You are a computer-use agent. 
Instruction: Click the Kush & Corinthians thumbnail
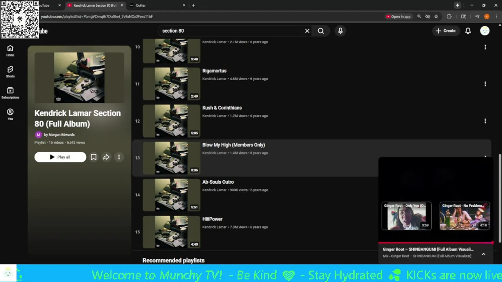click(x=171, y=121)
